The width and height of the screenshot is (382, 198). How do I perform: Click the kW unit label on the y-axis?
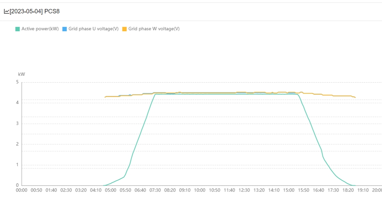click(x=22, y=74)
